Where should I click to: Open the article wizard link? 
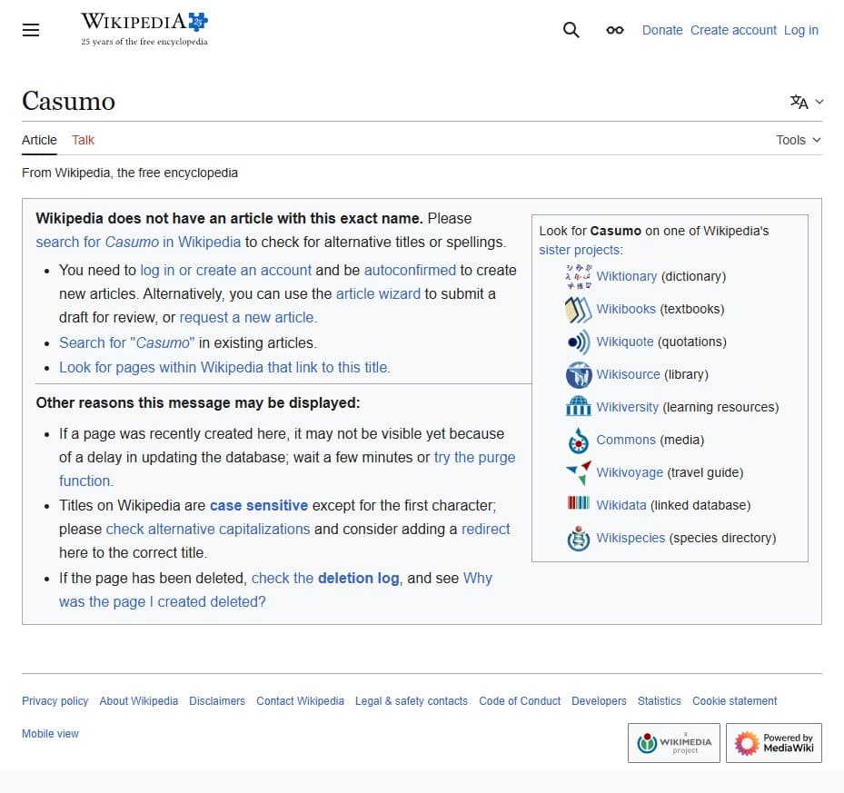click(x=379, y=294)
